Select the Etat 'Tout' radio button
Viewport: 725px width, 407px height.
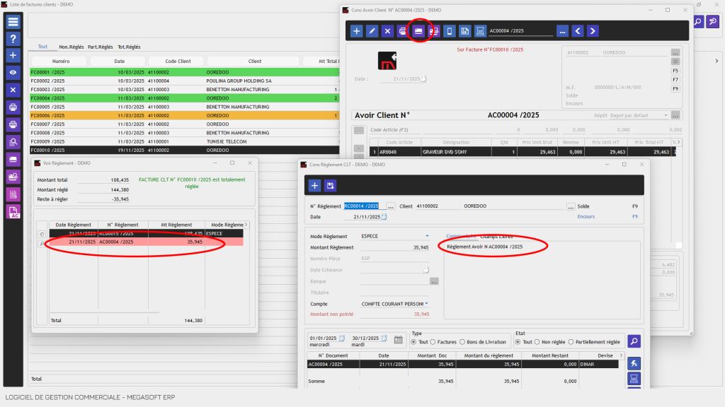(518, 342)
